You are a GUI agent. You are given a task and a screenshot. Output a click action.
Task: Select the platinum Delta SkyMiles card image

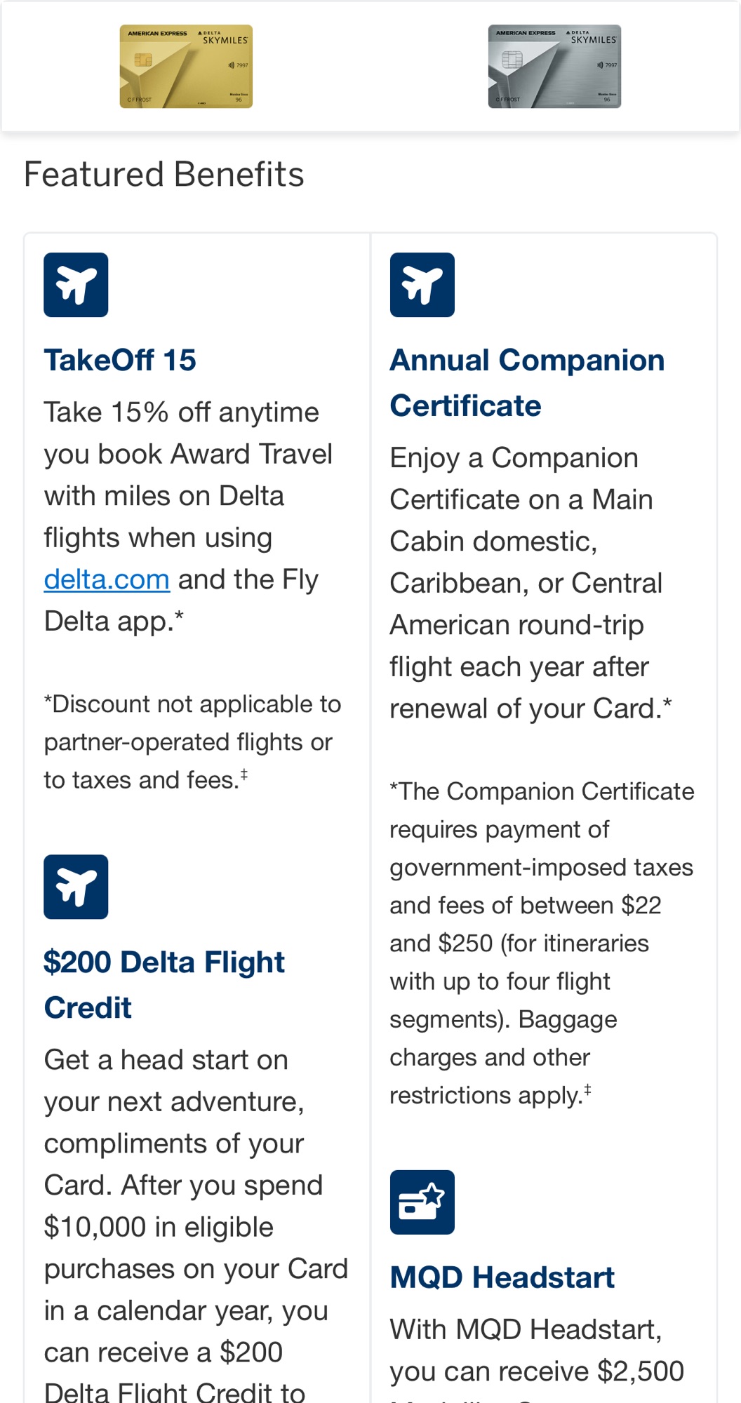[x=554, y=67]
